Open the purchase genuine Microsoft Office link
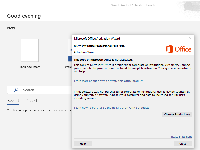Screen dimensions: 200x150 click(112, 108)
